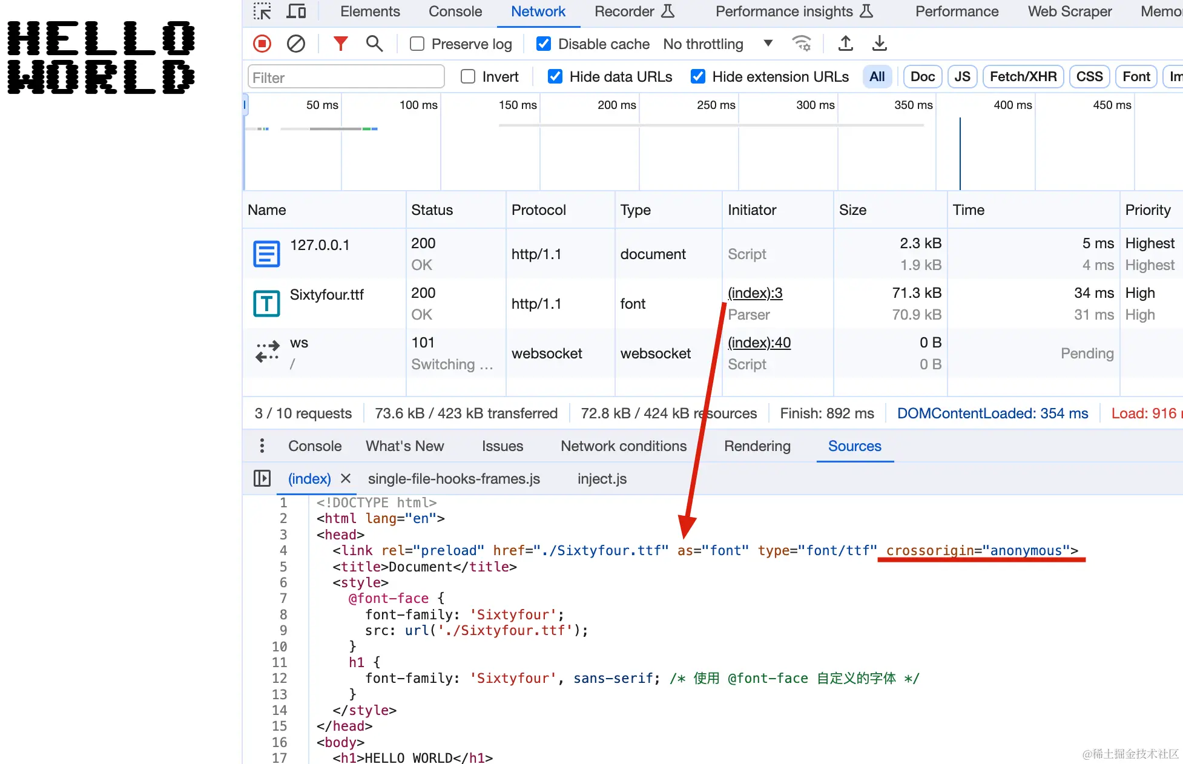Enable the Preserve log checkbox

[x=417, y=44]
